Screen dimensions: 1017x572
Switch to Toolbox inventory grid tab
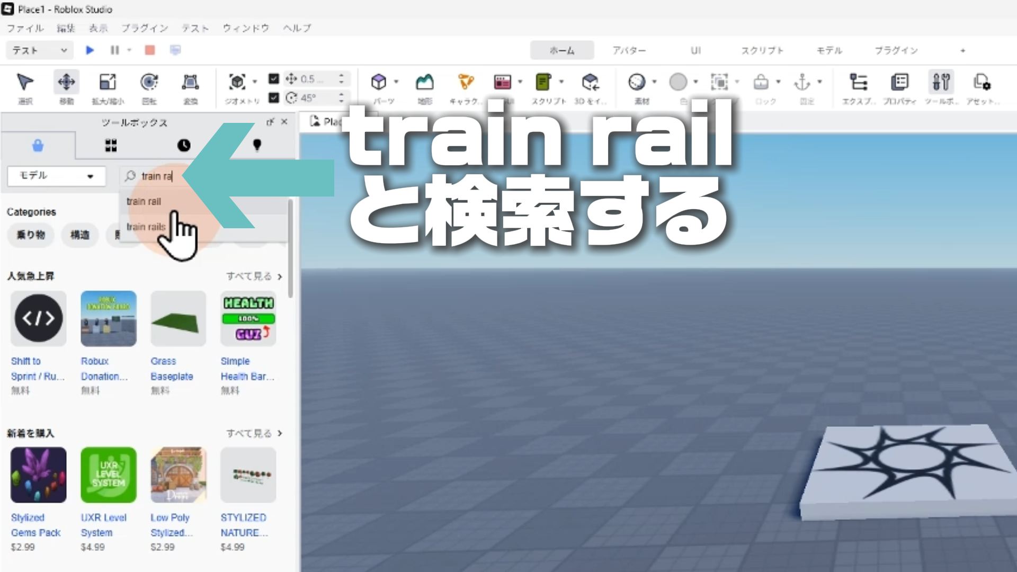click(111, 146)
